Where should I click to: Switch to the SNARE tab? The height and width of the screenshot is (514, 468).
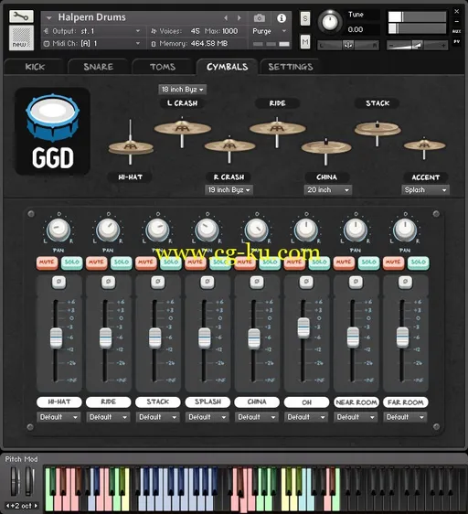tap(98, 67)
